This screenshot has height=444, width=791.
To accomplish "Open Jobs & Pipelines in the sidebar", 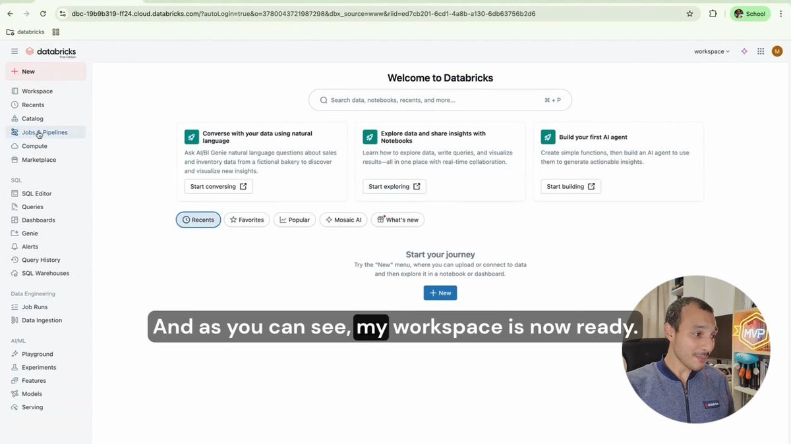I will (x=45, y=132).
